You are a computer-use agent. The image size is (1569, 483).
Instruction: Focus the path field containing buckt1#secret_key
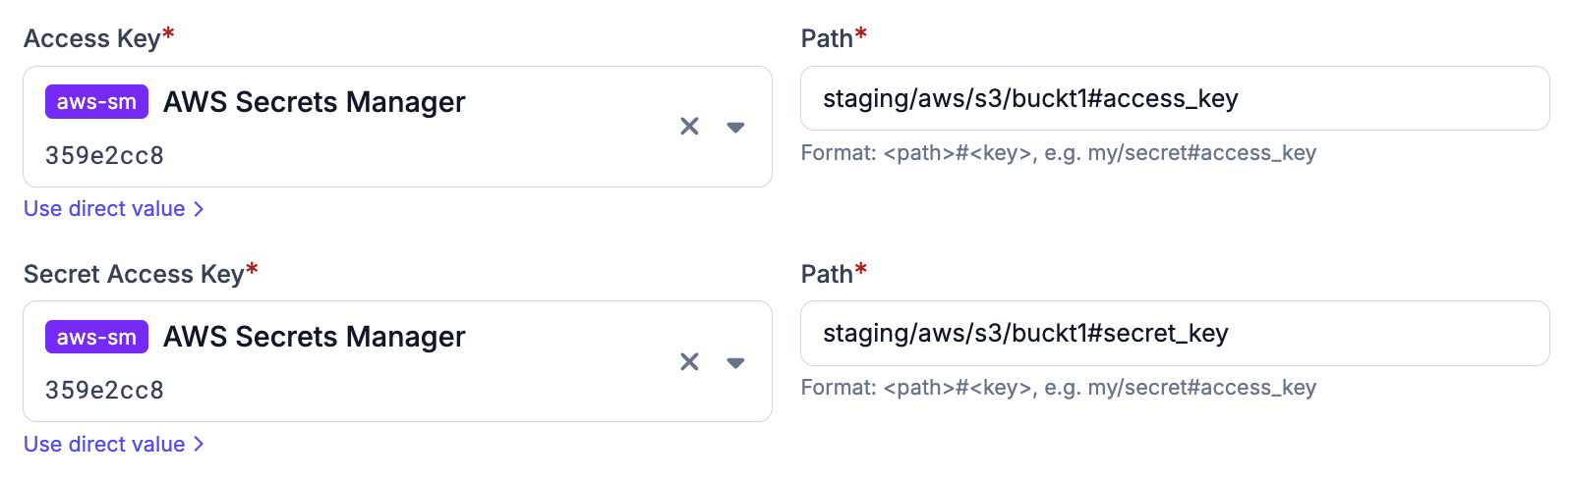point(1175,333)
